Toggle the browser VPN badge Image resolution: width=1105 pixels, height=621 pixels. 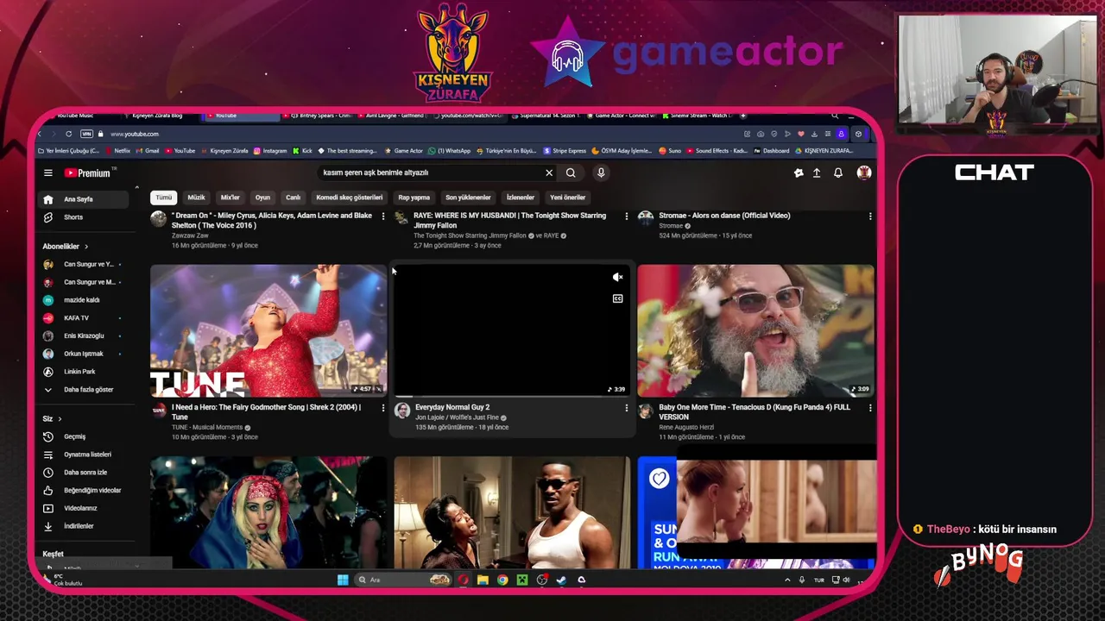(86, 134)
